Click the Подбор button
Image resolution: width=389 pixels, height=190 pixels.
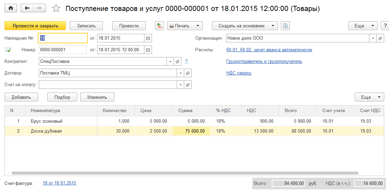point(62,97)
